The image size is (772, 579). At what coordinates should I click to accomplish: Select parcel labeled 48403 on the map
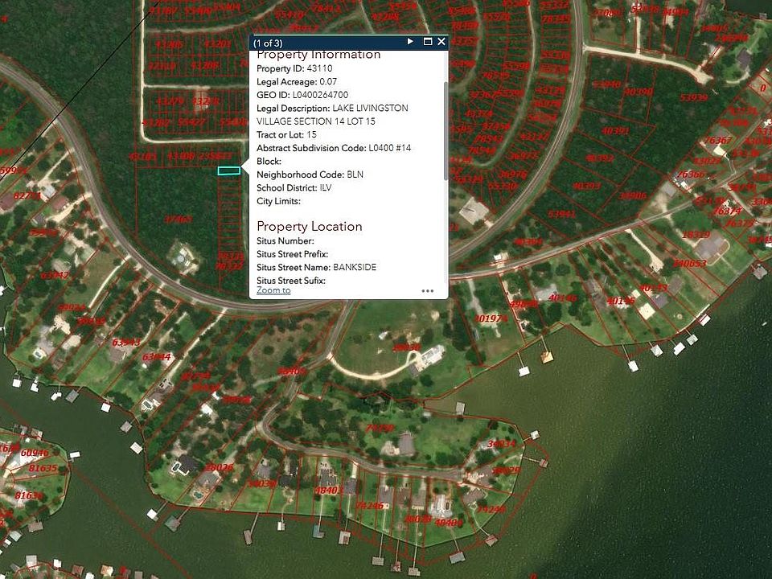click(329, 491)
